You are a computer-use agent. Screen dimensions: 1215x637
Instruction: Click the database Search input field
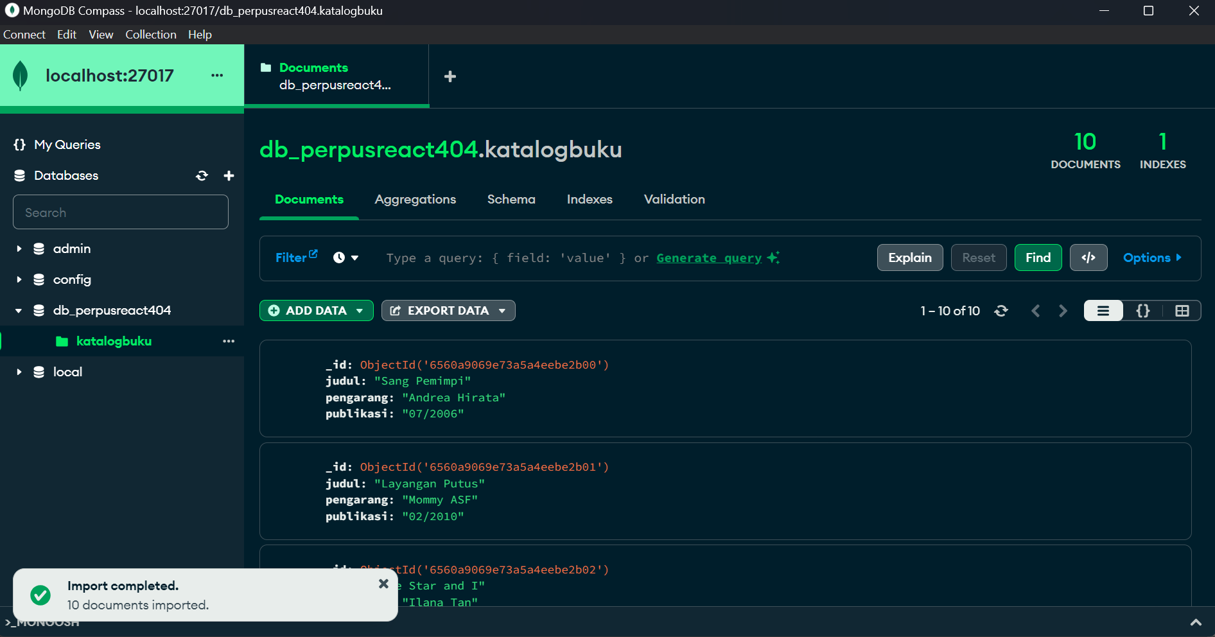(x=121, y=212)
